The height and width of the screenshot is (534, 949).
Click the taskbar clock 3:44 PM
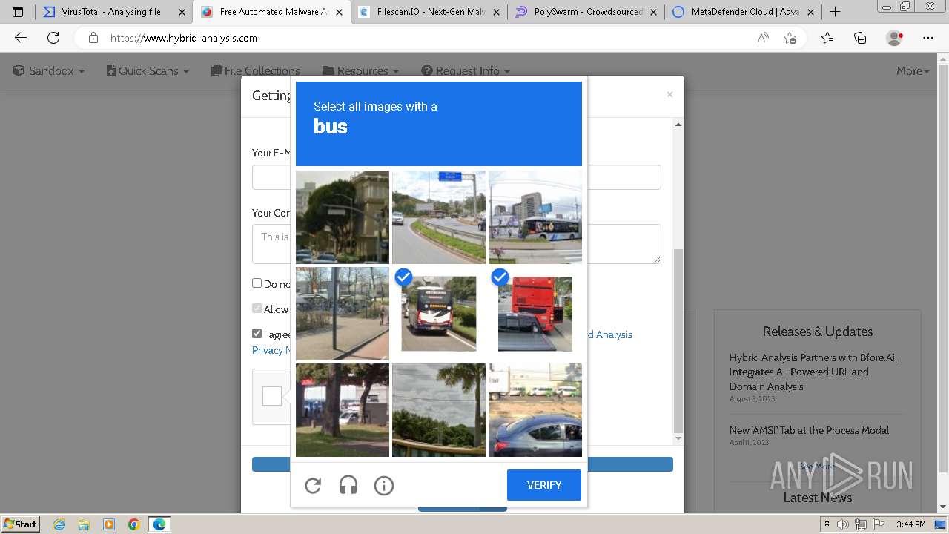(x=910, y=524)
